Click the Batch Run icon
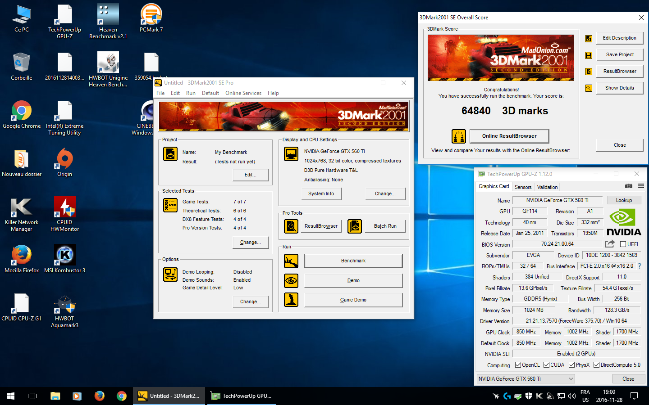 pyautogui.click(x=355, y=226)
